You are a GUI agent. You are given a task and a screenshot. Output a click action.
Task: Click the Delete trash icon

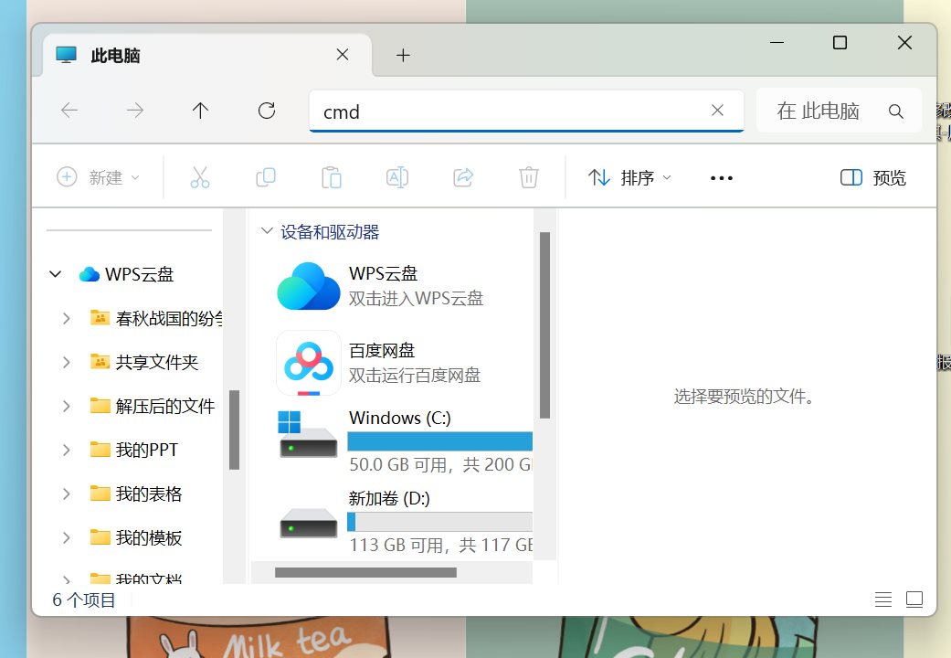tap(529, 177)
